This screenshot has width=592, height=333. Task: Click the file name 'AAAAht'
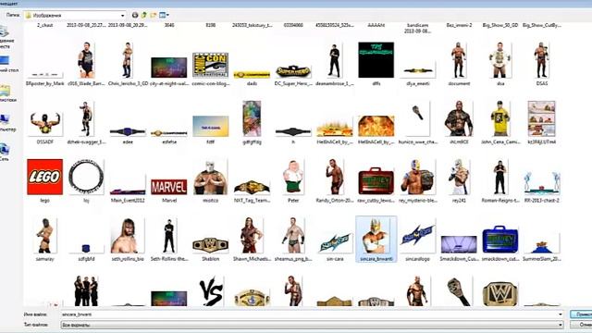376,25
